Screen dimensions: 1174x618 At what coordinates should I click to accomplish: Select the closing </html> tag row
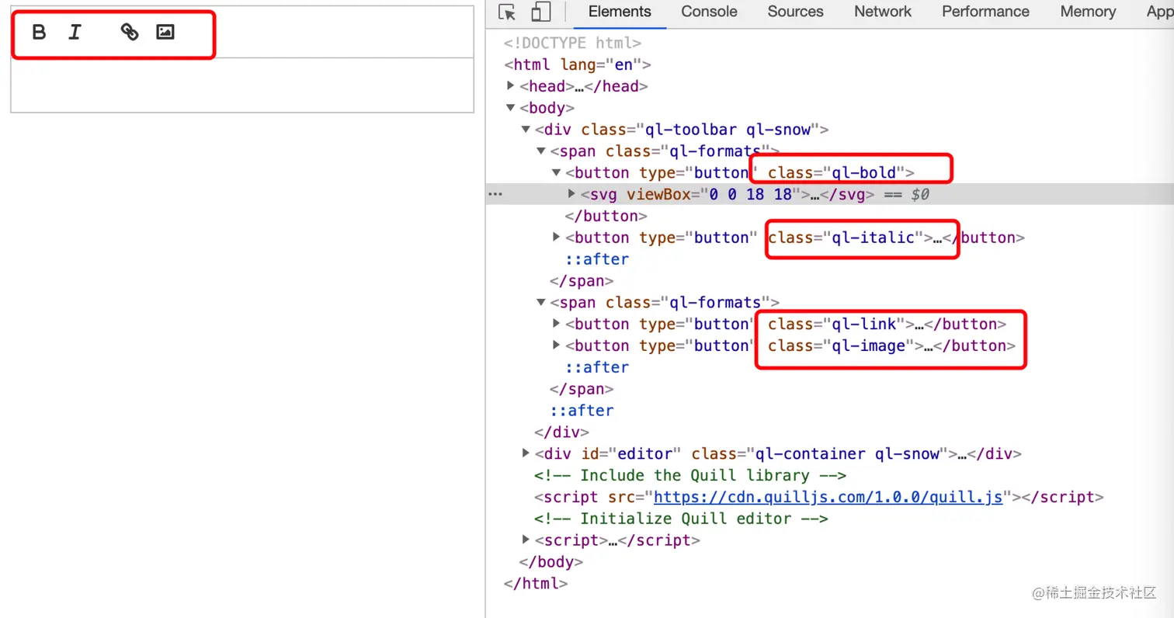pos(535,584)
